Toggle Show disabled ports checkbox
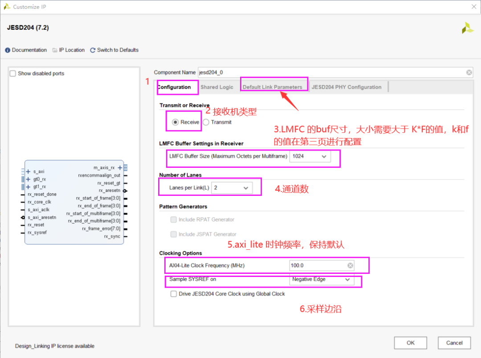The image size is (481, 358). [13, 73]
